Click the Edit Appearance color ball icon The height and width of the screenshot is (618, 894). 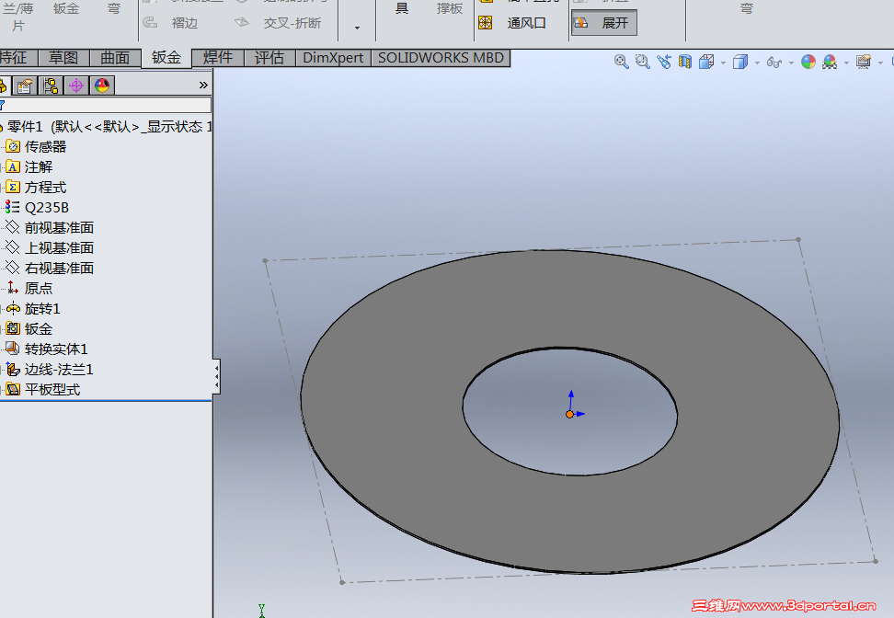[x=808, y=62]
